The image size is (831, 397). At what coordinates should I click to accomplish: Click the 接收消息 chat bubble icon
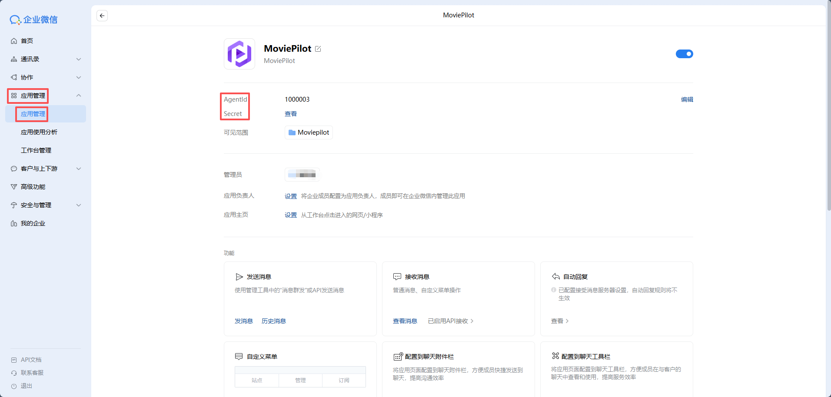point(397,277)
